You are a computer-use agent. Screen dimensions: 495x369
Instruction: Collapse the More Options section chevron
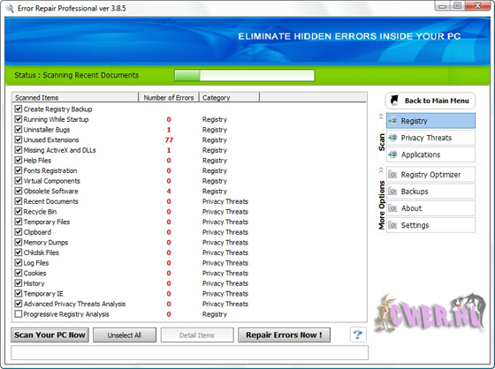[381, 170]
